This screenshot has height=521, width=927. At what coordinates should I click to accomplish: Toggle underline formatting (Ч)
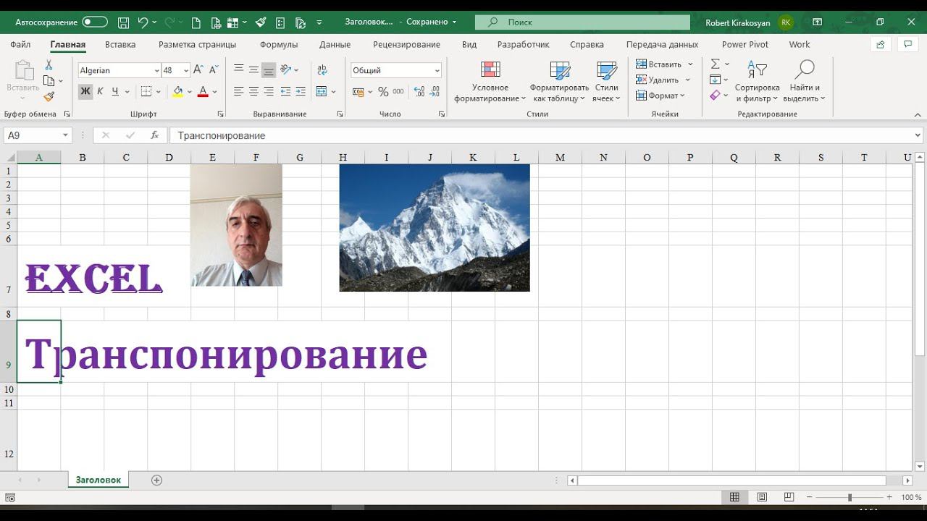click(114, 92)
